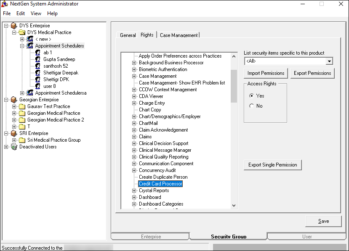
Task: Click the user icon beside santhosh 52
Action: point(38,66)
